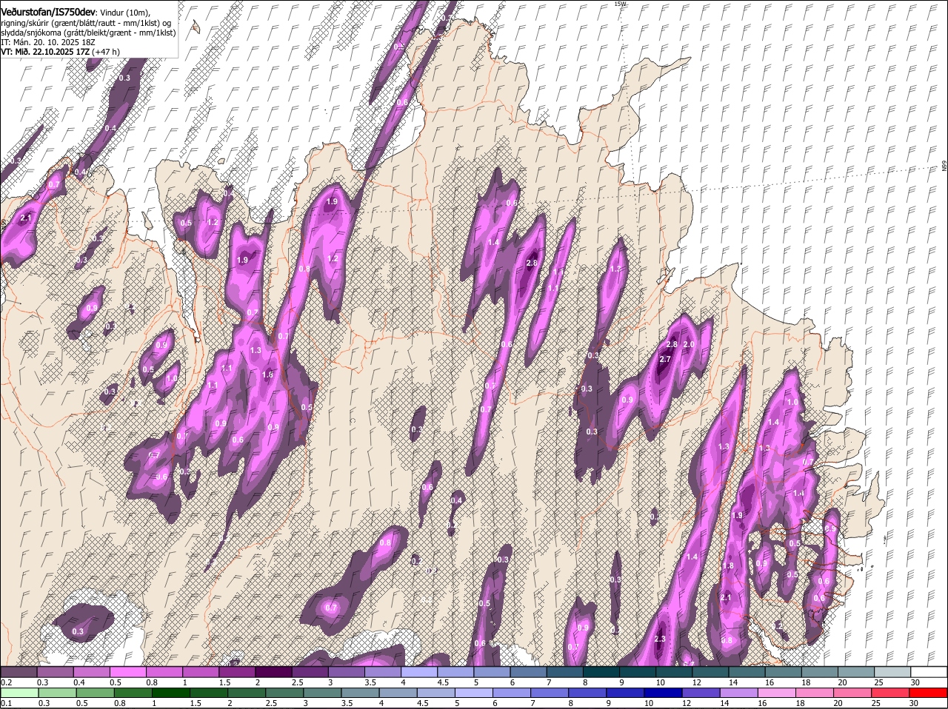Click the 12 label under the upper legend
948x709 pixels.
point(696,682)
